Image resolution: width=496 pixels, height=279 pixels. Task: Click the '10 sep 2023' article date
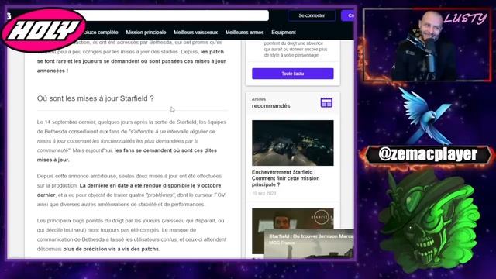[264, 193]
